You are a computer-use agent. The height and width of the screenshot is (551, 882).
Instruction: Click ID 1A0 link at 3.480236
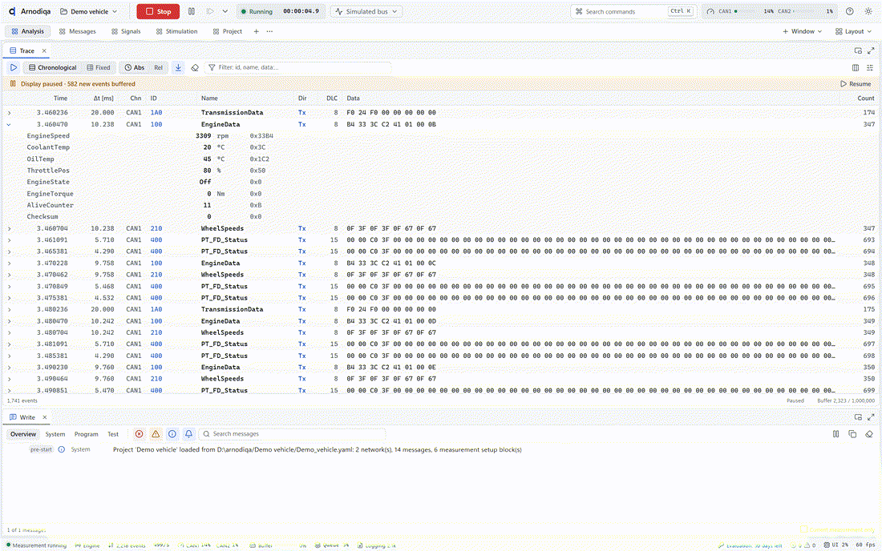coord(156,309)
